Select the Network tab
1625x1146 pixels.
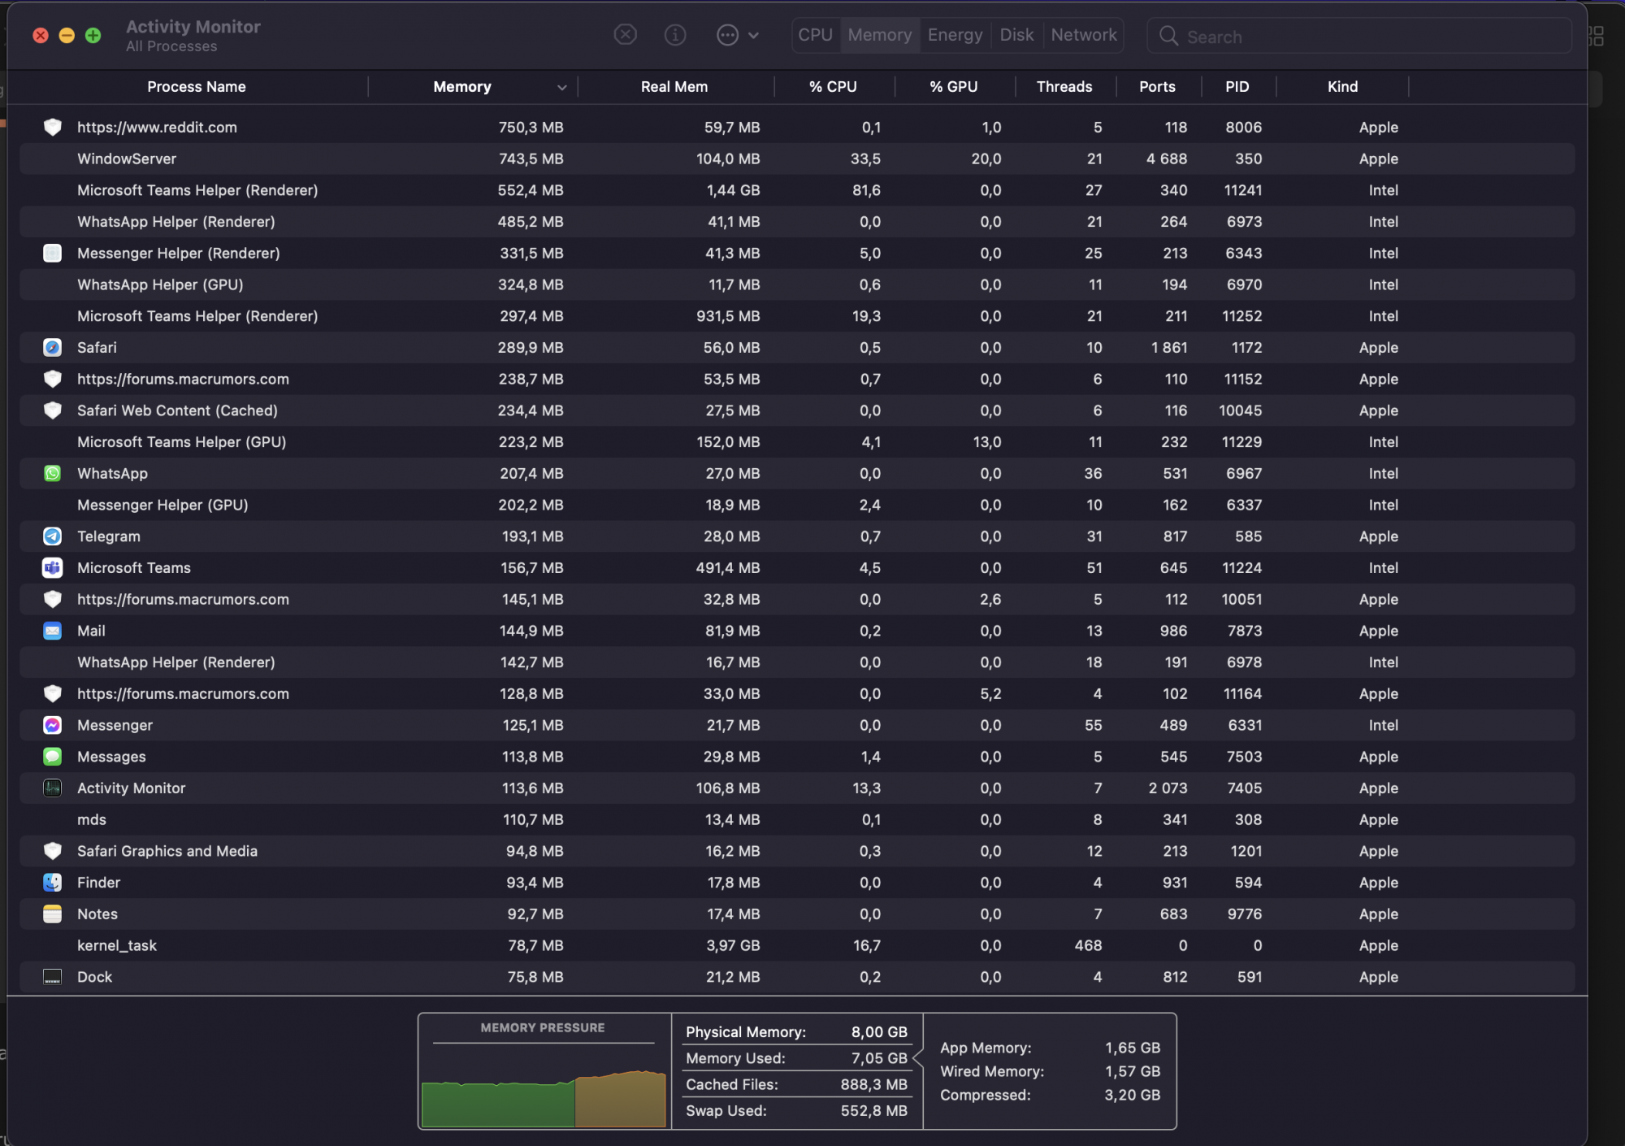pos(1083,35)
